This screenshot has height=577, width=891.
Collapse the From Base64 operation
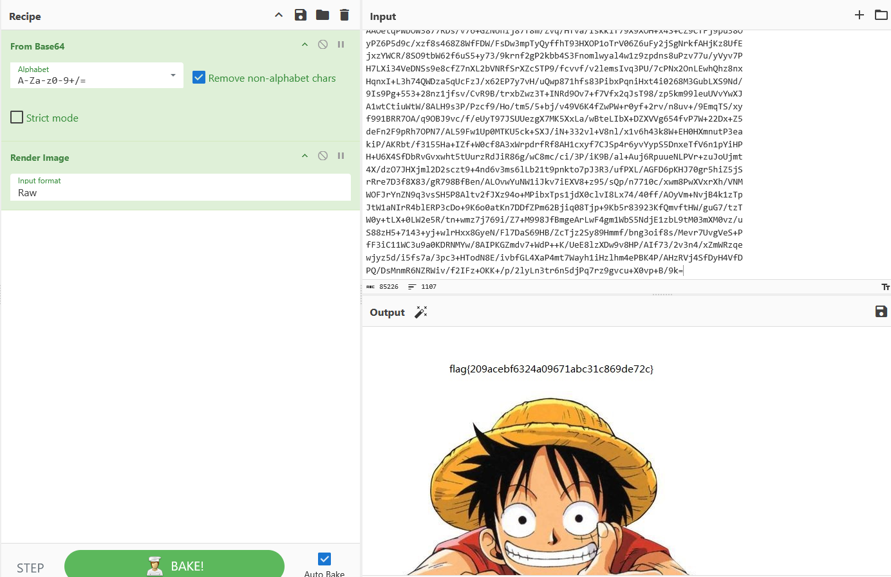[305, 44]
